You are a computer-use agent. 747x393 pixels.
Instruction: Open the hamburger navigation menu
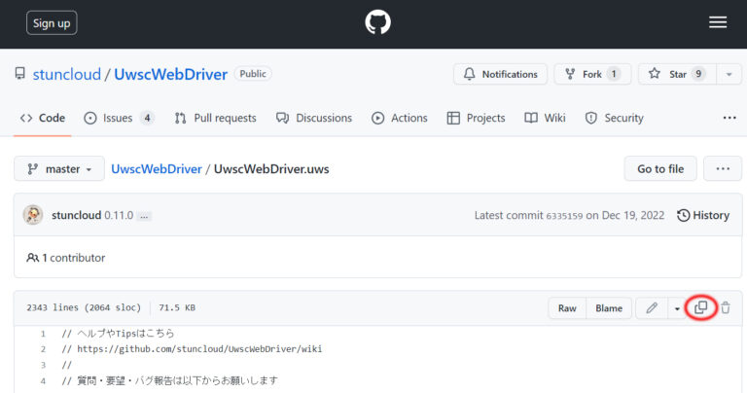click(718, 22)
